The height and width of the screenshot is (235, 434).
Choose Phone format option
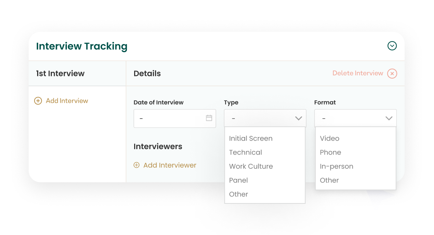point(330,152)
